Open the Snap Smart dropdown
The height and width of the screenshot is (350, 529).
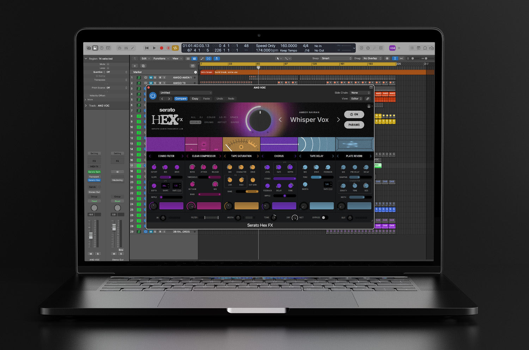point(336,59)
